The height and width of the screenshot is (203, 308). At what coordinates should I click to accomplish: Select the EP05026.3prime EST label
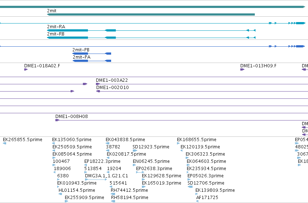coord(206,176)
